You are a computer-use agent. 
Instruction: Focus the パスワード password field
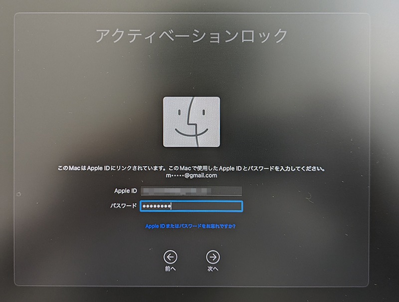point(192,206)
